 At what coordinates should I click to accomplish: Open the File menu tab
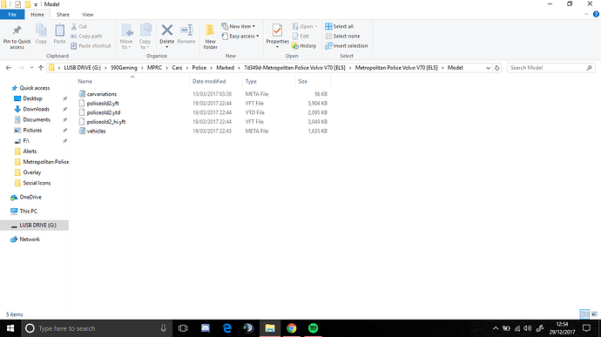(12, 15)
